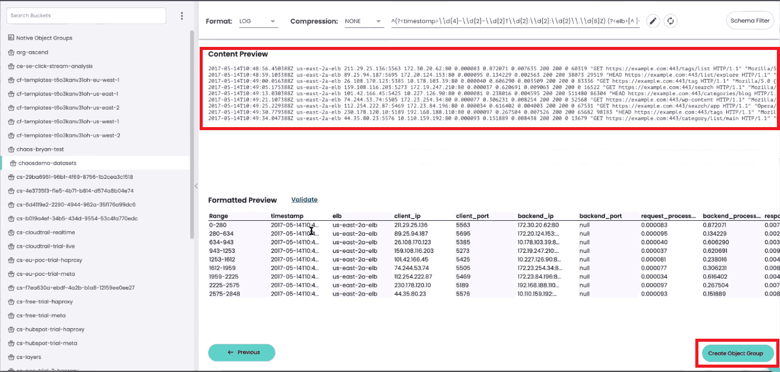This screenshot has width=780, height=372.
Task: Click client_ip cell 44.35.80.23
Action: 409,294
